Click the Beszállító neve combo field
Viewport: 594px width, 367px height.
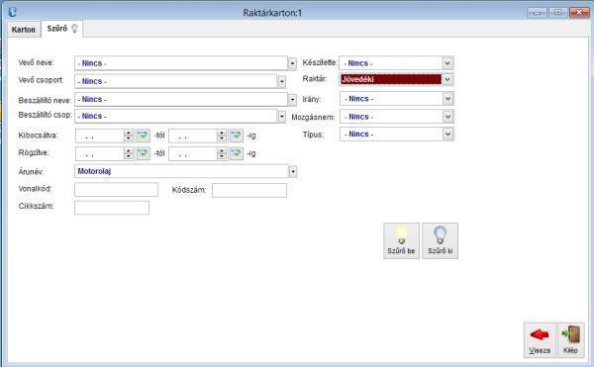pyautogui.click(x=181, y=100)
